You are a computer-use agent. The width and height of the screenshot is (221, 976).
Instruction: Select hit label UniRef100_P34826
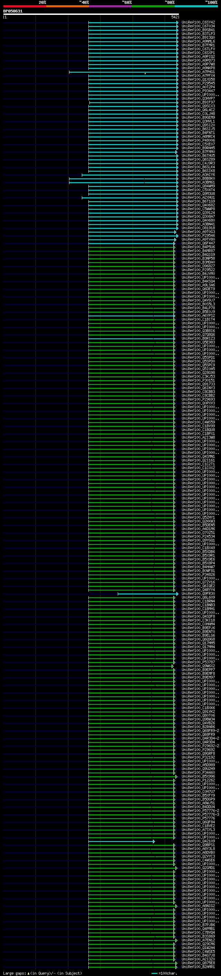[198, 574]
